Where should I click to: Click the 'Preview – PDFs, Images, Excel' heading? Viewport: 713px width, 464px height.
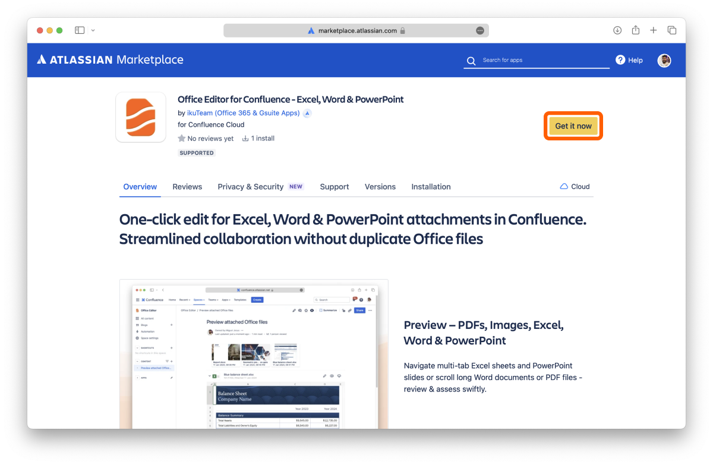coord(484,333)
